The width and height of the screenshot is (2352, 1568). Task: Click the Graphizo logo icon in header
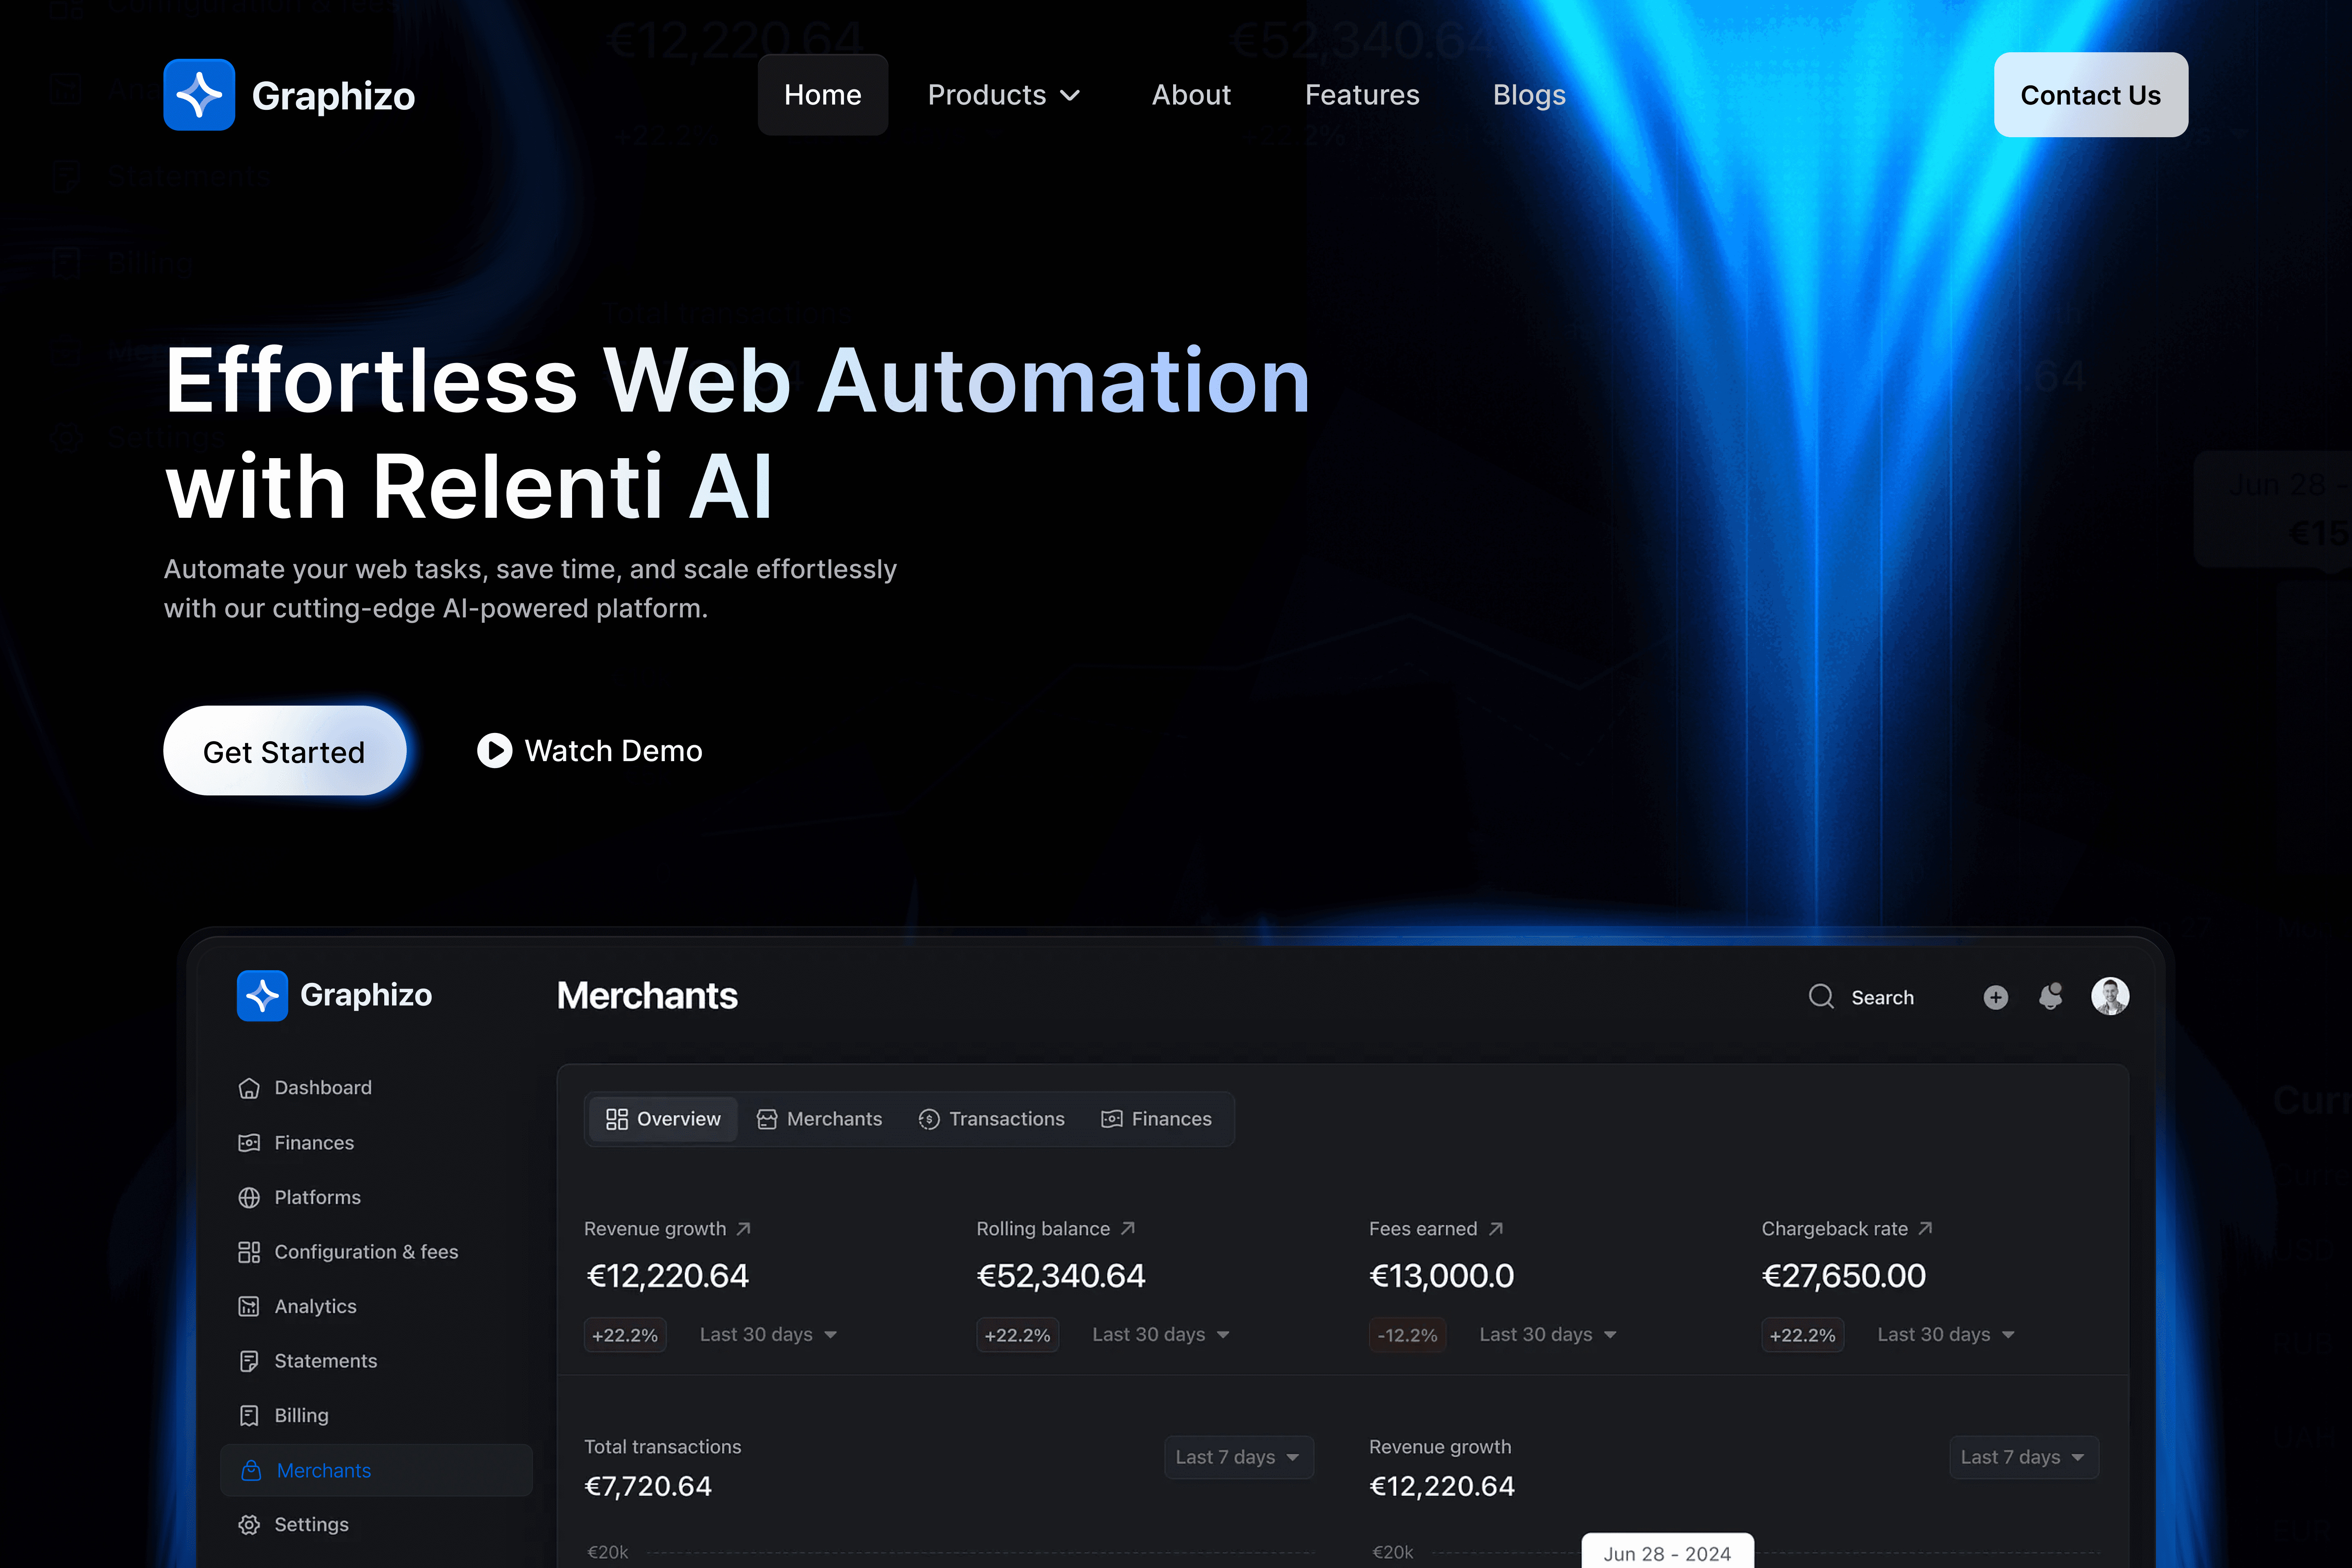pyautogui.click(x=199, y=95)
